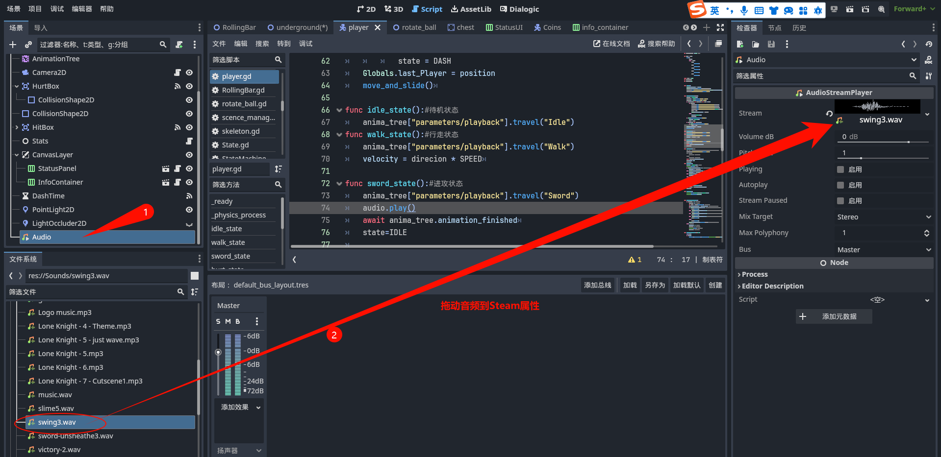Screen dimensions: 941x457
Task: Toggle Camera2D visibility eye
Action: pos(189,72)
